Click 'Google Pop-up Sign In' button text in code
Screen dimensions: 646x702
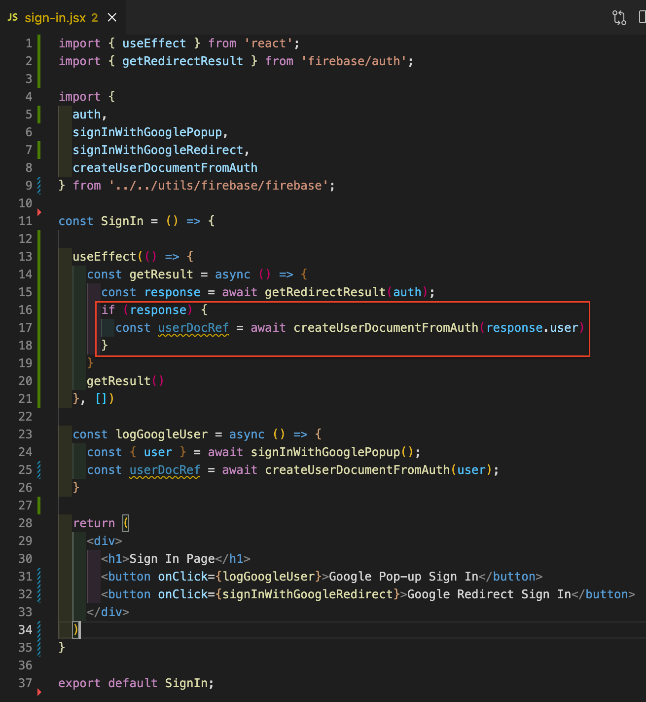point(403,577)
